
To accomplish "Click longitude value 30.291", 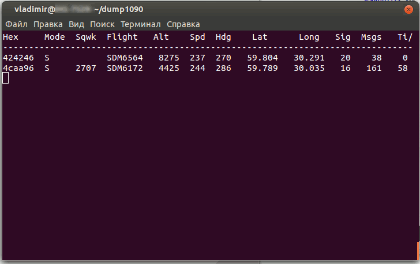I will tap(309, 58).
